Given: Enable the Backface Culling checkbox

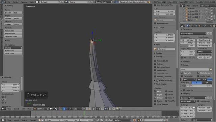Looking at the screenshot, I should (x=155, y=67).
